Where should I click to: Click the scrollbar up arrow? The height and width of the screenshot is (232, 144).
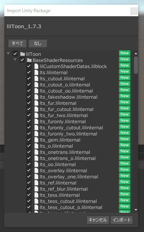(x=136, y=53)
